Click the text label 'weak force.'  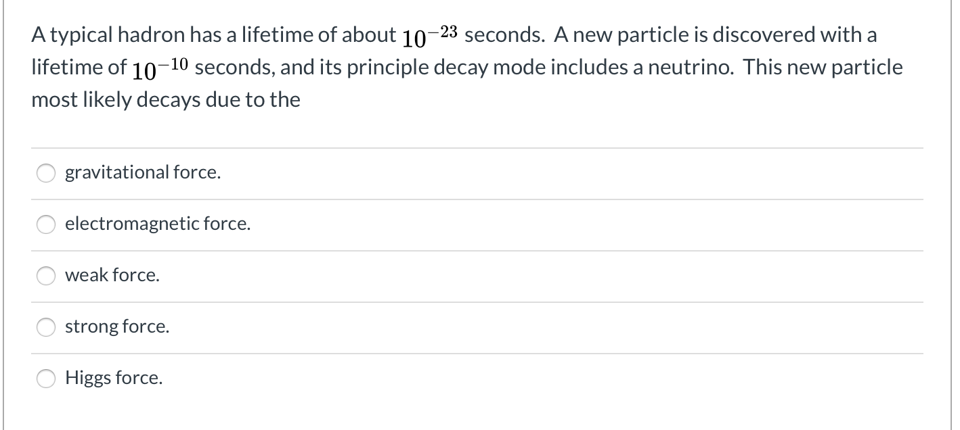pos(112,275)
